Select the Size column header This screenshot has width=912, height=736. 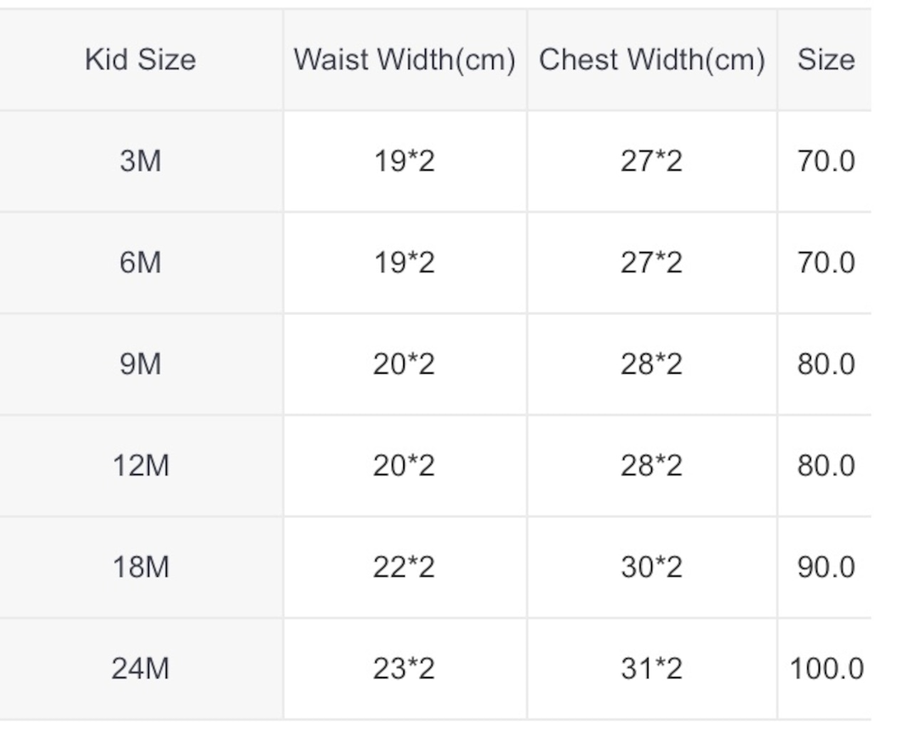pos(825,60)
